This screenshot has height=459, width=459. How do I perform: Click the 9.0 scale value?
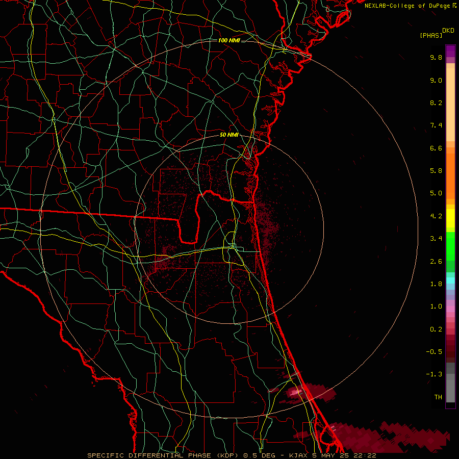coord(436,81)
